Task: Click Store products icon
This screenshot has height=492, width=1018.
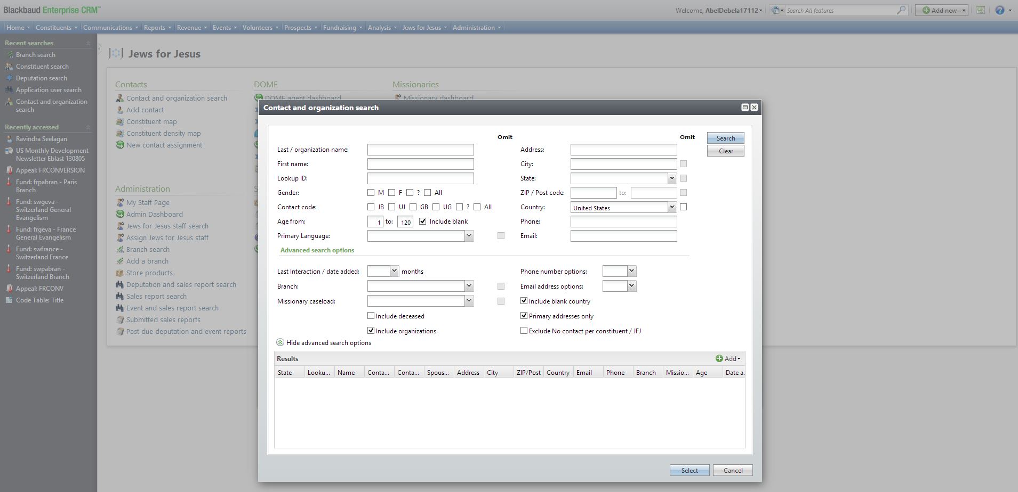Action: (x=120, y=273)
